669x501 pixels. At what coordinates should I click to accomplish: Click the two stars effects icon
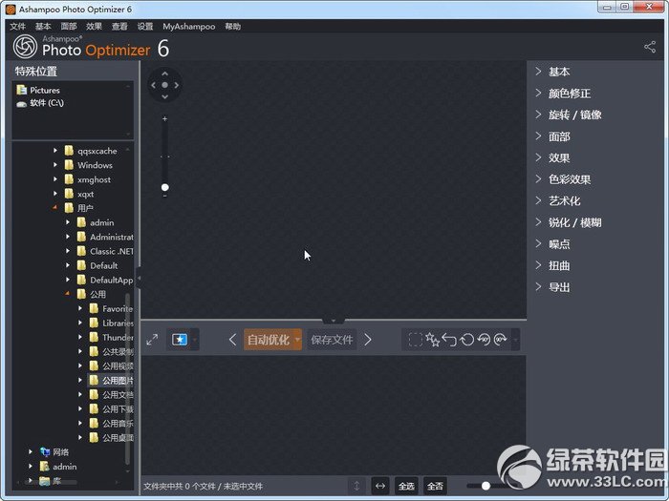tap(432, 340)
